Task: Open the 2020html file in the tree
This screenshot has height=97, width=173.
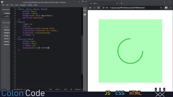Action: pyautogui.click(x=7, y=33)
